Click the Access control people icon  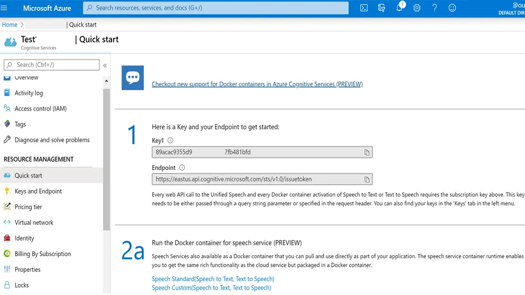pyautogui.click(x=7, y=108)
